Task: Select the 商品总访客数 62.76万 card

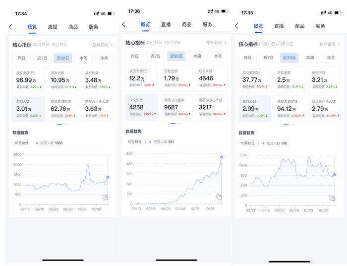Action: click(x=63, y=109)
